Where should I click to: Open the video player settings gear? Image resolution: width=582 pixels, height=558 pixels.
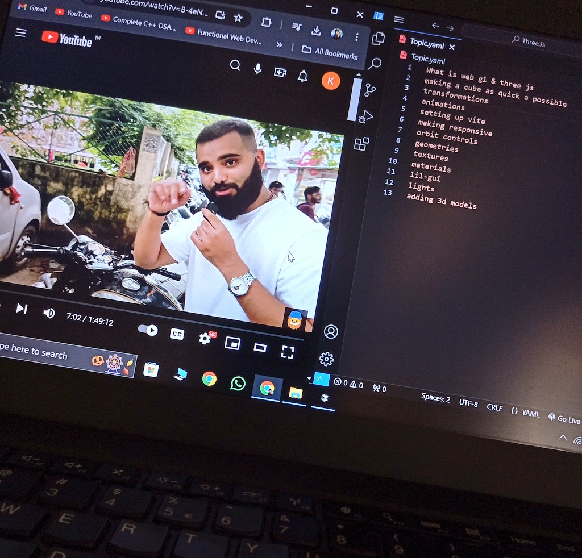pyautogui.click(x=206, y=338)
